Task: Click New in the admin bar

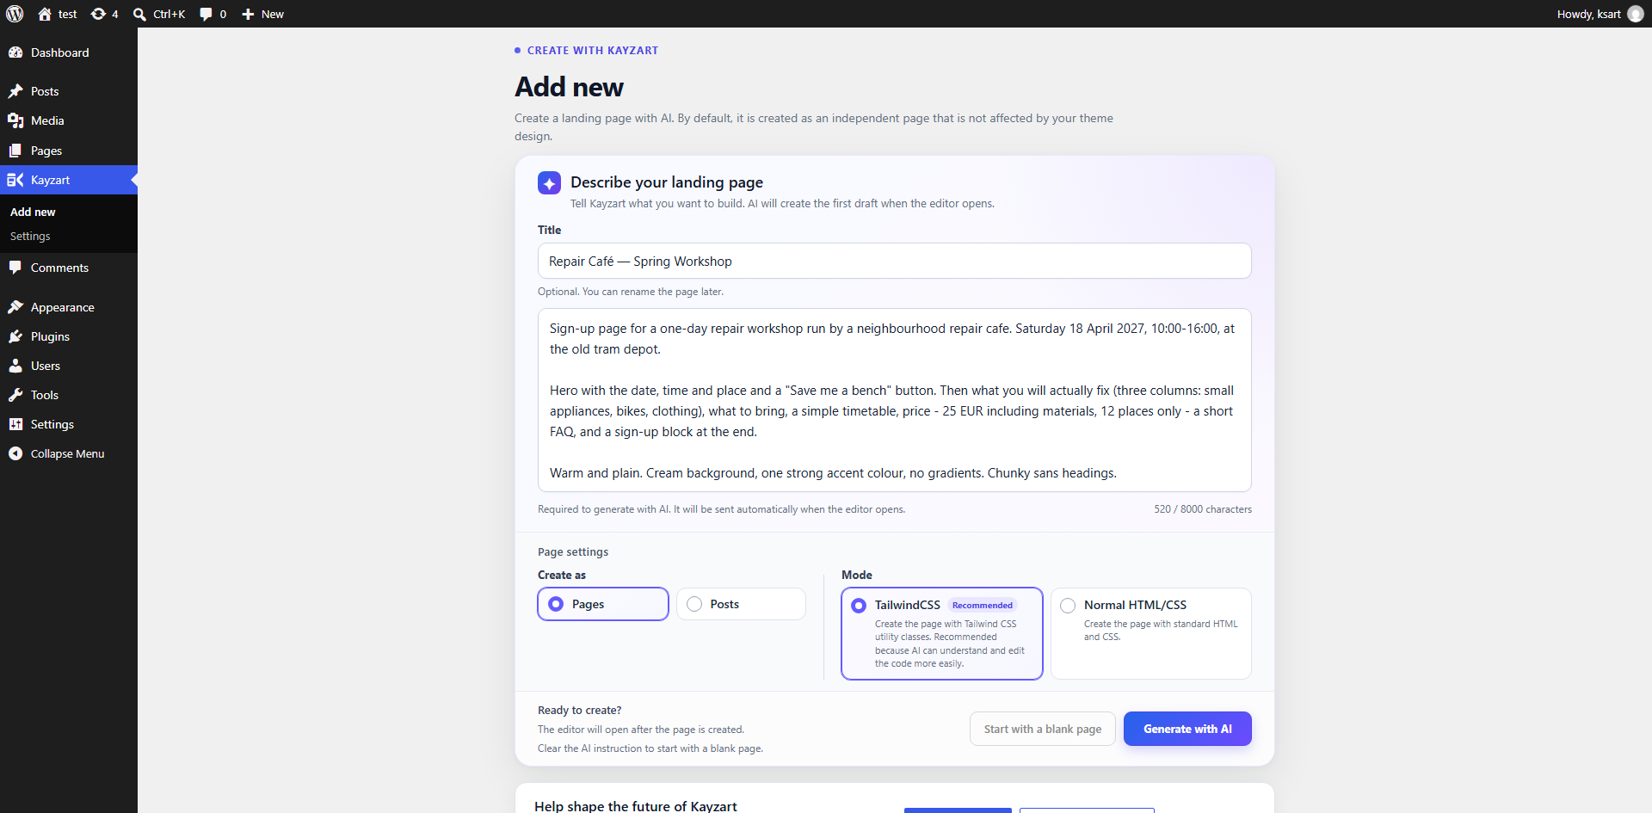Action: 273,14
